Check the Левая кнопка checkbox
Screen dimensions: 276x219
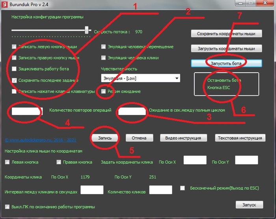7,162
